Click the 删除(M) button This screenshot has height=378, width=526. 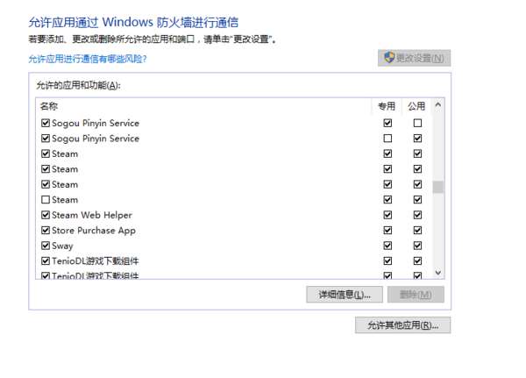point(416,295)
